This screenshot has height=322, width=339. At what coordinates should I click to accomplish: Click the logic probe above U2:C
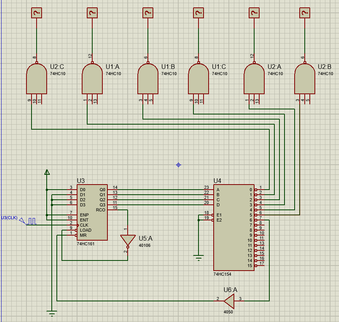coord(37,13)
